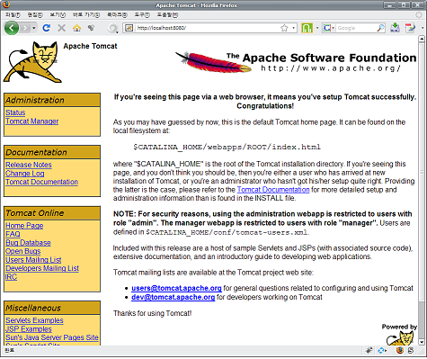Open dropdown next to the green extension icon
Screen dimensions: 427x359
(317, 28)
